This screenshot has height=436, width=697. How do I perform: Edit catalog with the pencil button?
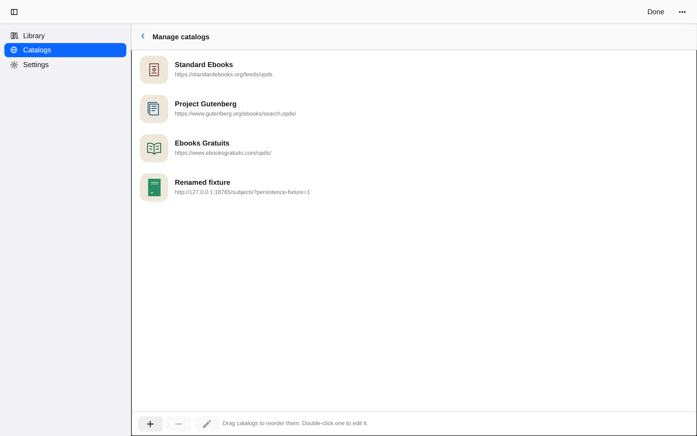pos(207,424)
